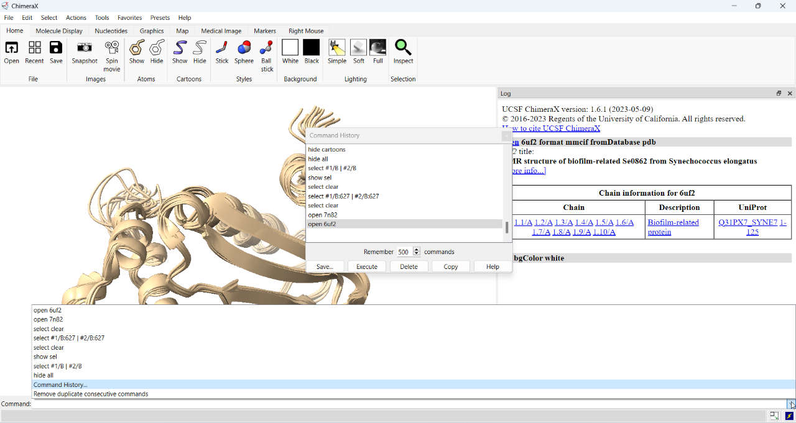Viewport: 796px width, 423px height.
Task: Open the Tools menu
Action: 102,17
